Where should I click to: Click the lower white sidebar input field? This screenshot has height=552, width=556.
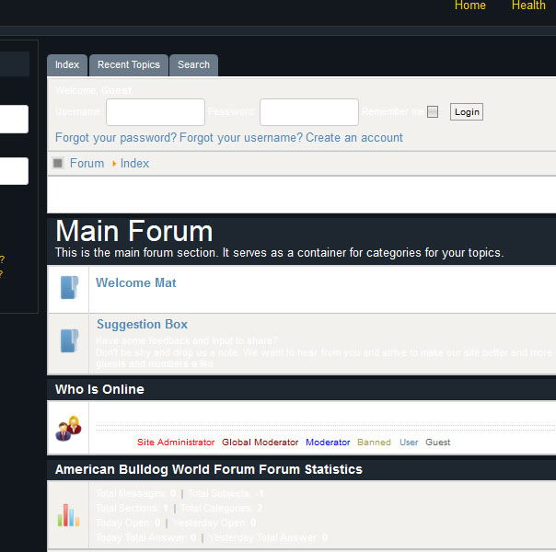pyautogui.click(x=14, y=171)
